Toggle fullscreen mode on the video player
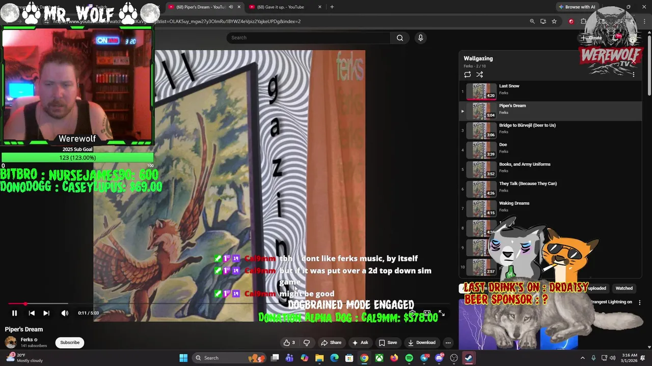 pos(441,313)
